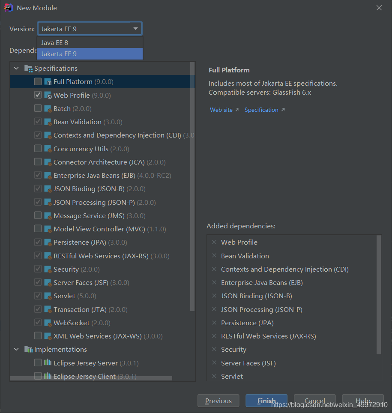Click the Security specification icon
Image resolution: width=392 pixels, height=413 pixels.
[48, 269]
